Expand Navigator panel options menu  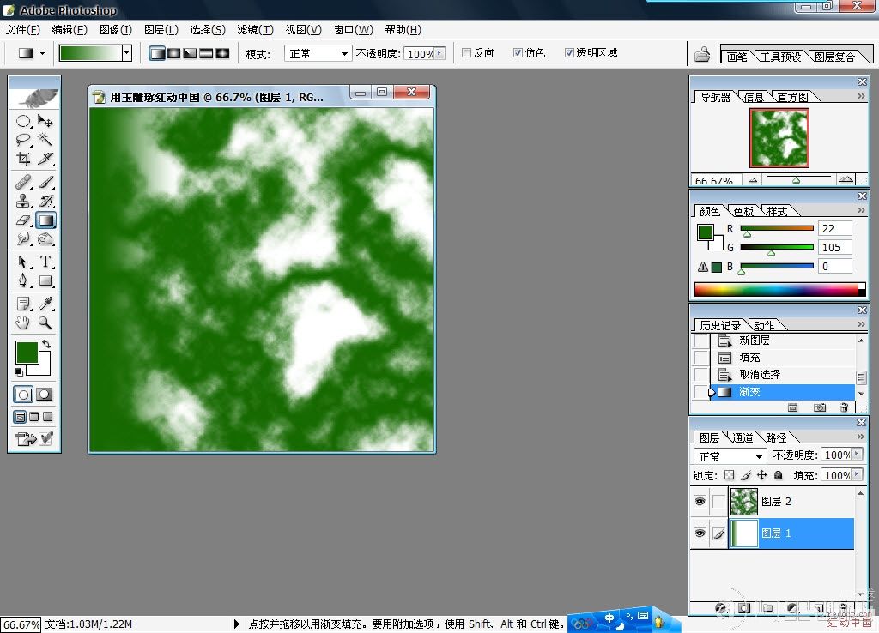click(x=861, y=96)
